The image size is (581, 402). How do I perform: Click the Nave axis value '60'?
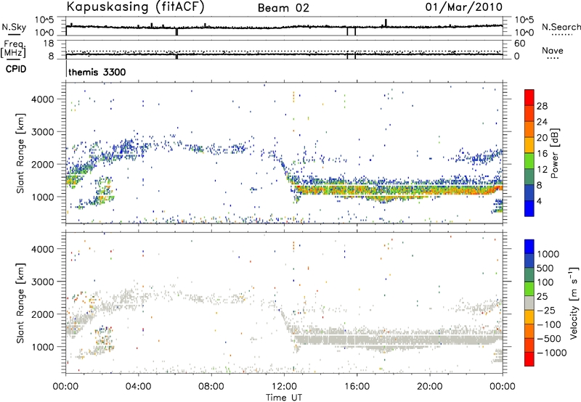pyautogui.click(x=520, y=44)
